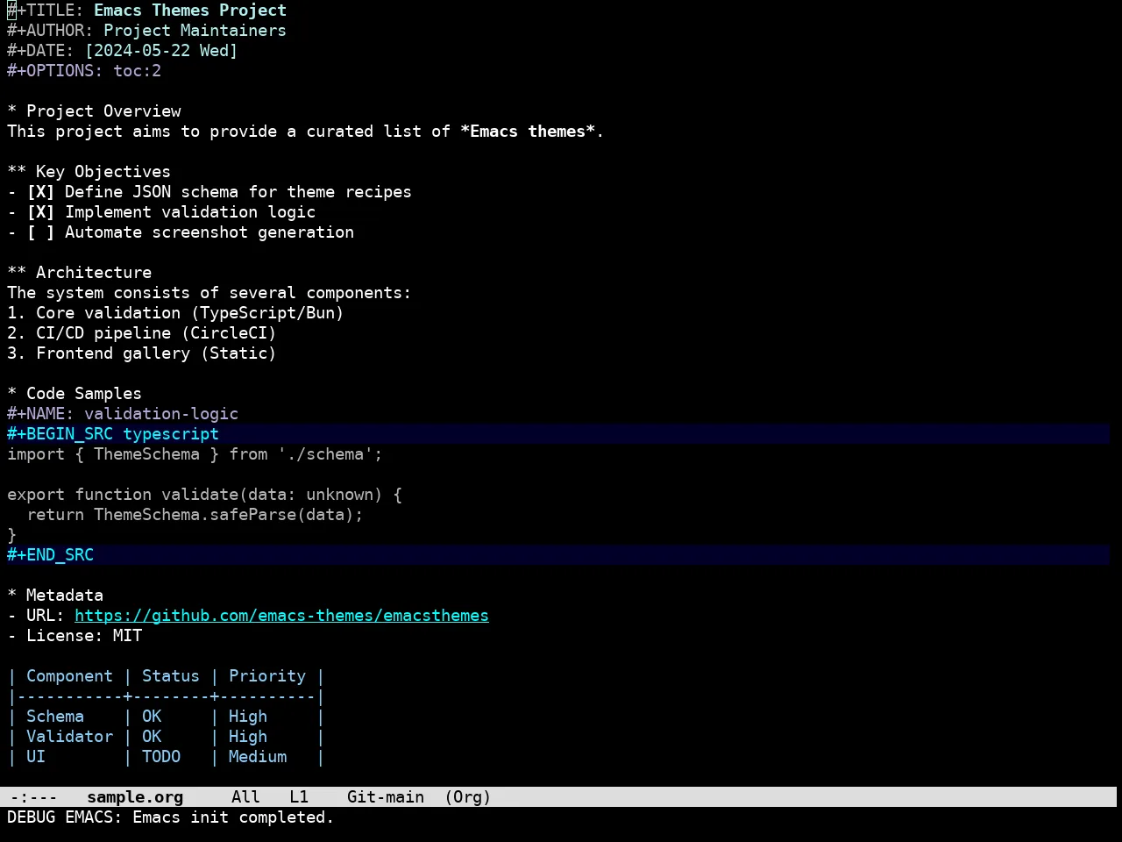The width and height of the screenshot is (1122, 842).
Task: Click the #+END_SRC line
Action: click(x=558, y=555)
